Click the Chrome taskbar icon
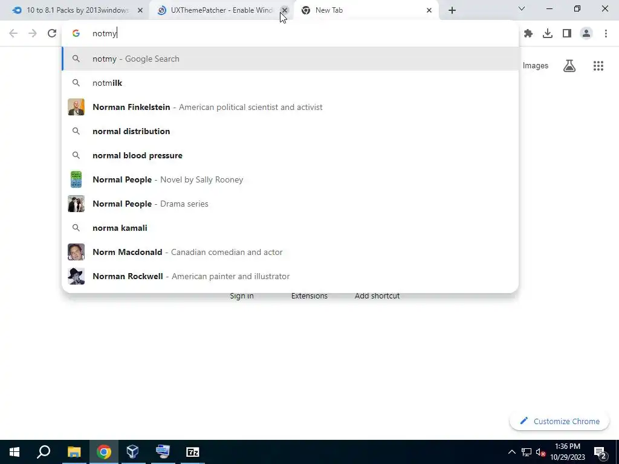 104,452
